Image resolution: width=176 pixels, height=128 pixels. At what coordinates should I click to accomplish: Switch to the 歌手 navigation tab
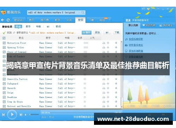[57, 20]
